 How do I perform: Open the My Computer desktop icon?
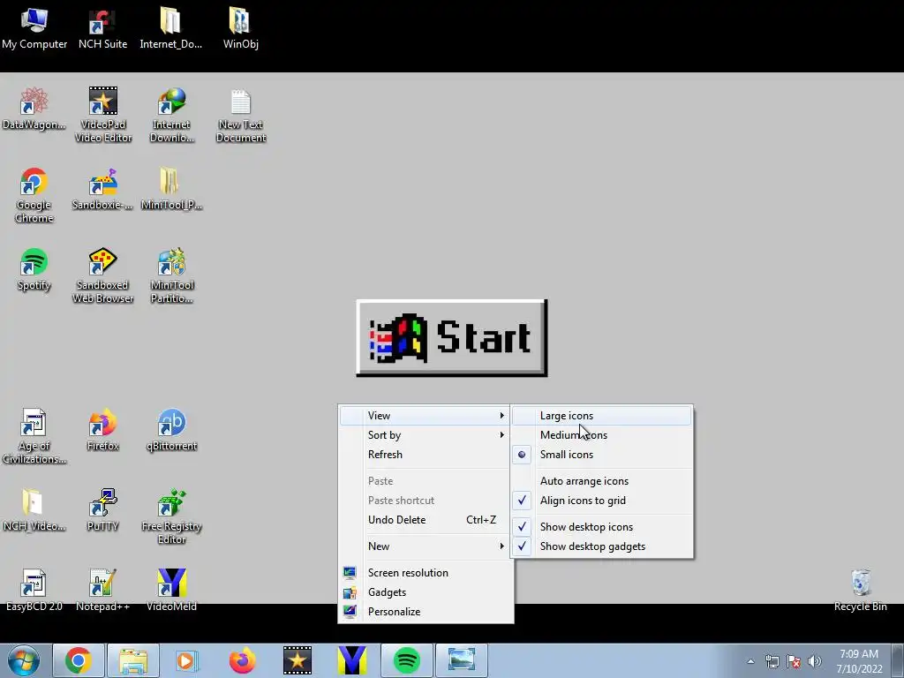[x=34, y=28]
